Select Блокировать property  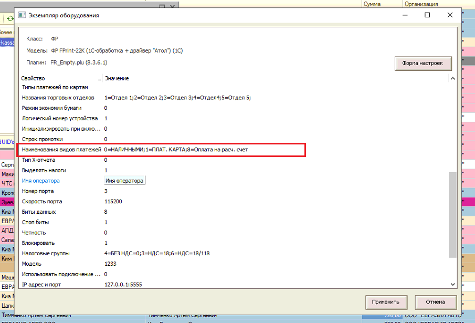pos(38,243)
